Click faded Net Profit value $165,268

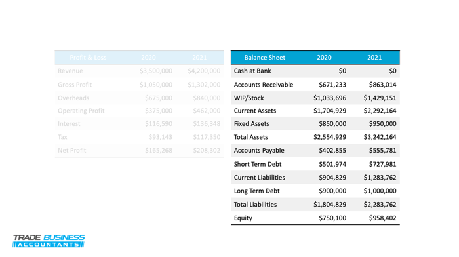[159, 151]
